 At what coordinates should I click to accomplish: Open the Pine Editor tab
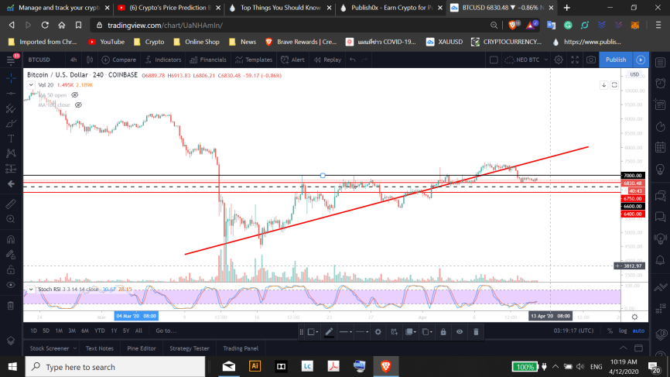142,348
